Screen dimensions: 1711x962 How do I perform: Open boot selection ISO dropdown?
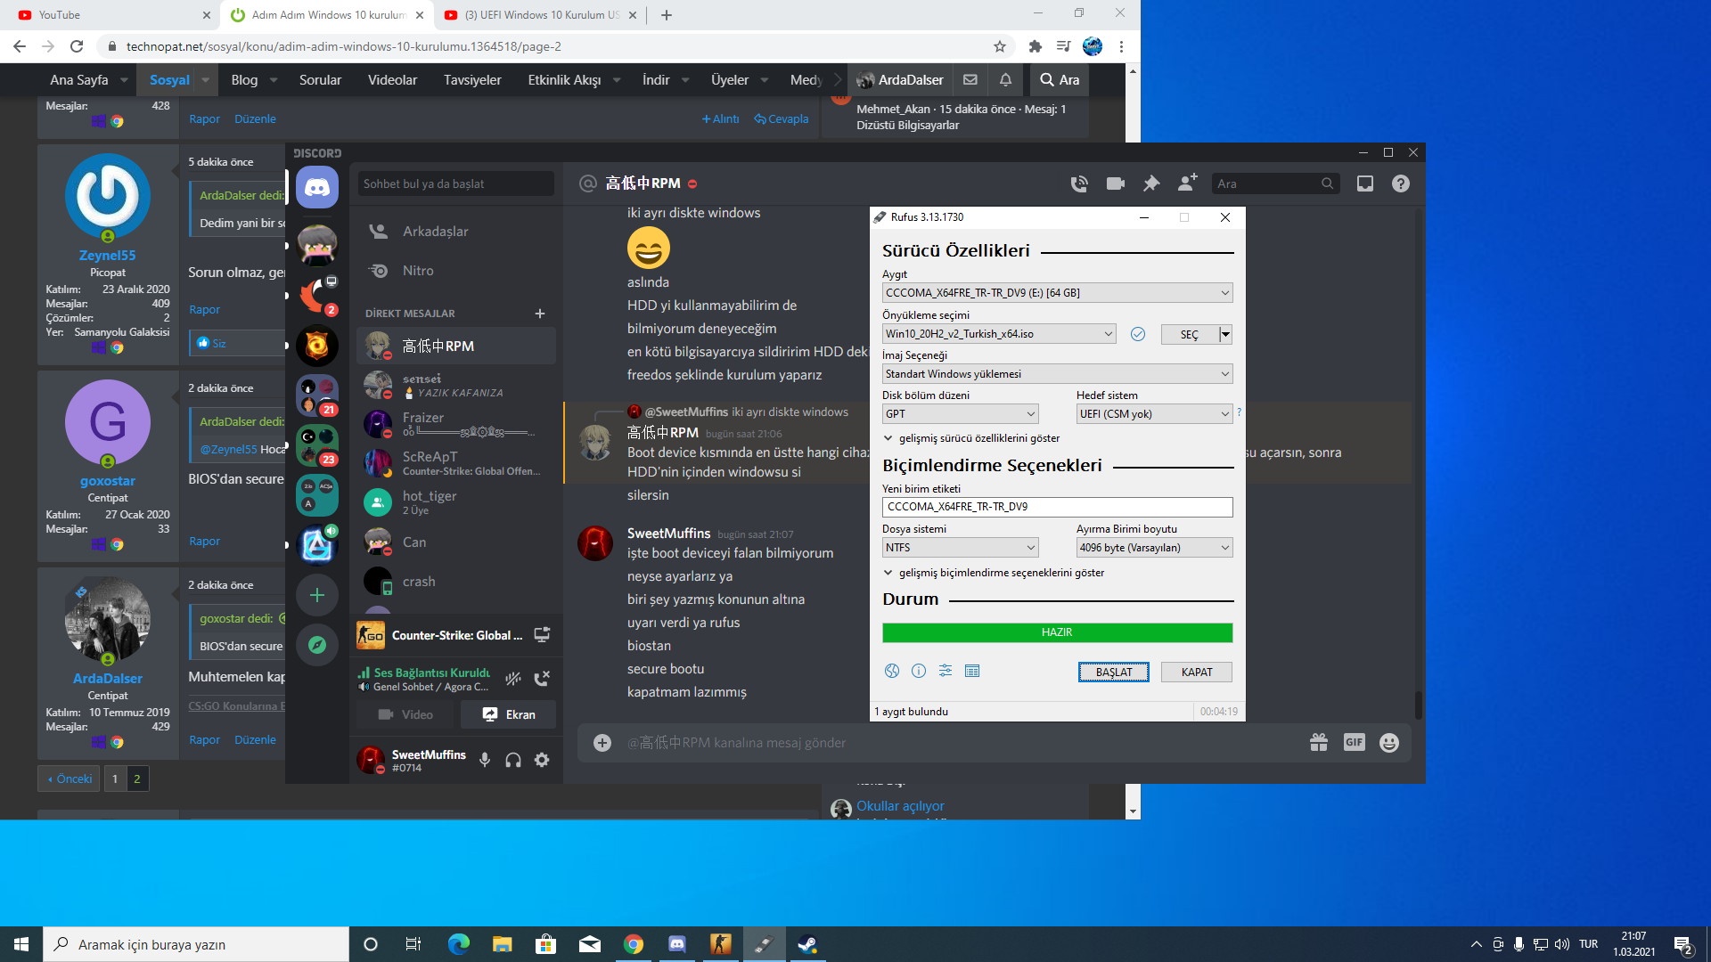[999, 334]
